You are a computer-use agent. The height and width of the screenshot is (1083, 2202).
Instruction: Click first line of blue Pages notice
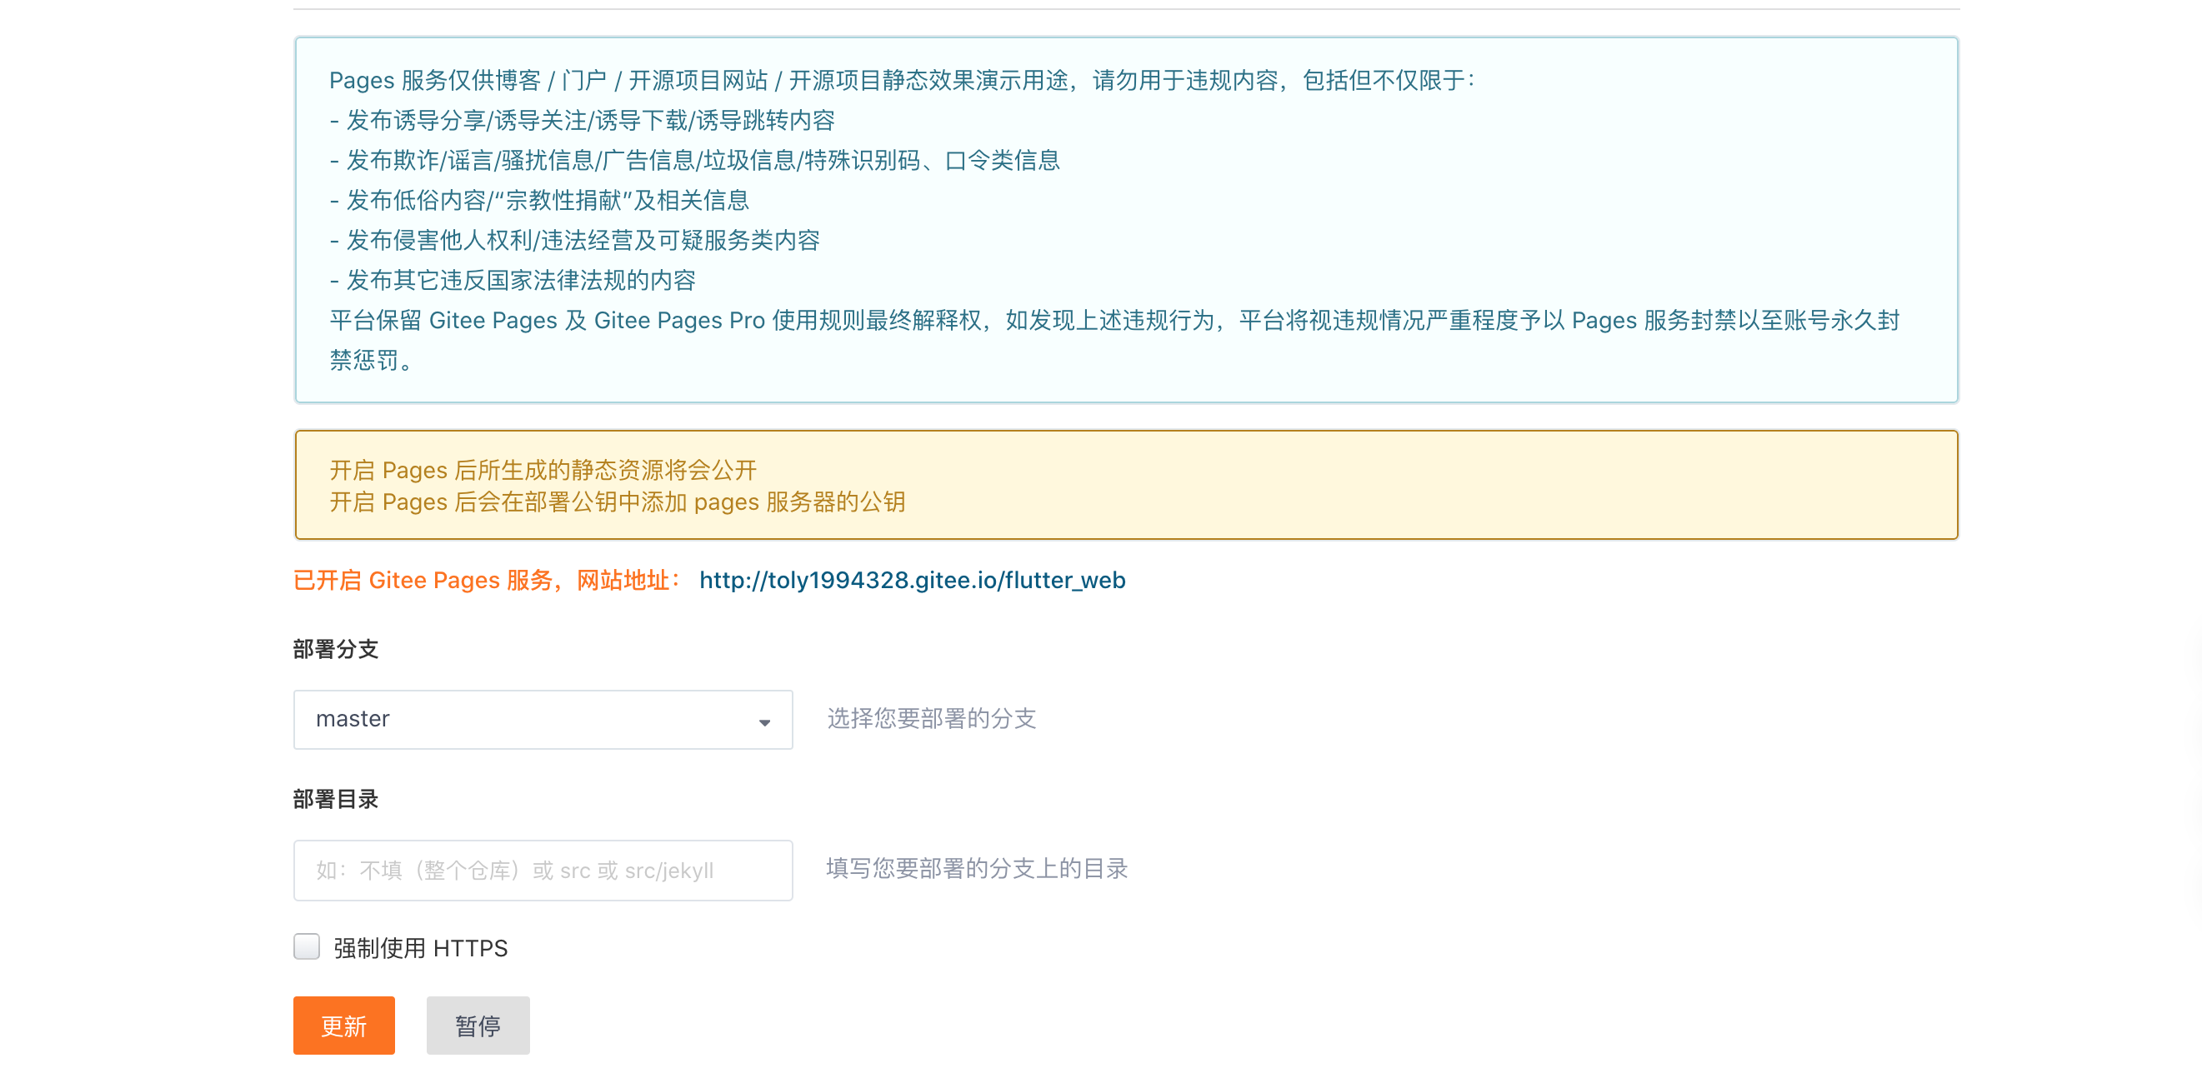point(901,80)
